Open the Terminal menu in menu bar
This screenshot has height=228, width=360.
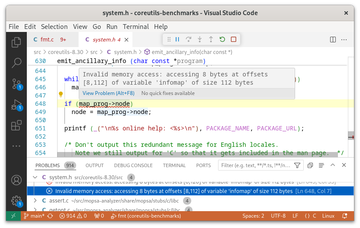tap(136, 26)
